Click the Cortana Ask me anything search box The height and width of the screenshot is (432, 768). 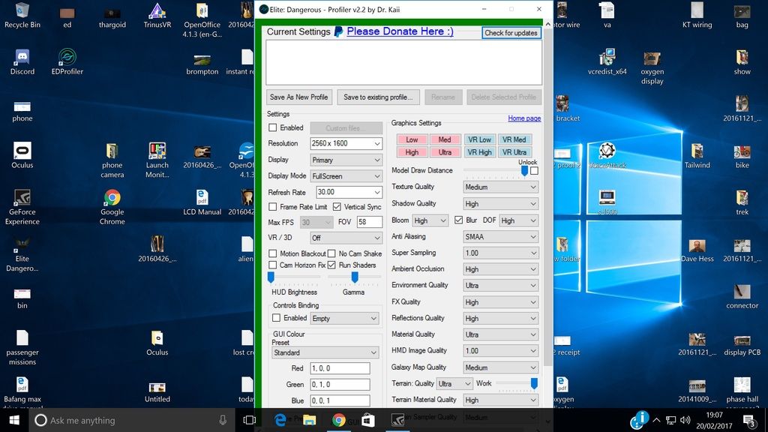[132, 420]
